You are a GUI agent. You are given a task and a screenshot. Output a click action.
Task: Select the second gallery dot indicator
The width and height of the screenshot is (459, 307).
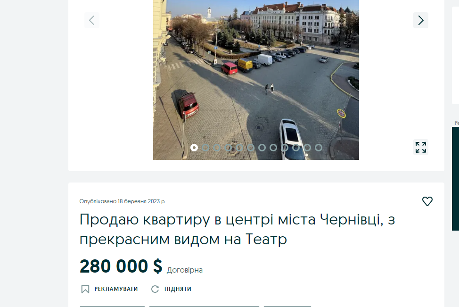205,148
